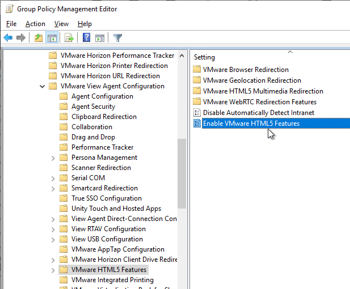Click the Up One Level folder icon
350x289 pixels.
coord(39,38)
